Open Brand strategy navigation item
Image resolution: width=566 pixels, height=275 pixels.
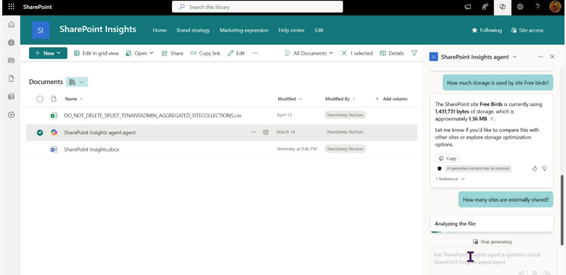[193, 30]
